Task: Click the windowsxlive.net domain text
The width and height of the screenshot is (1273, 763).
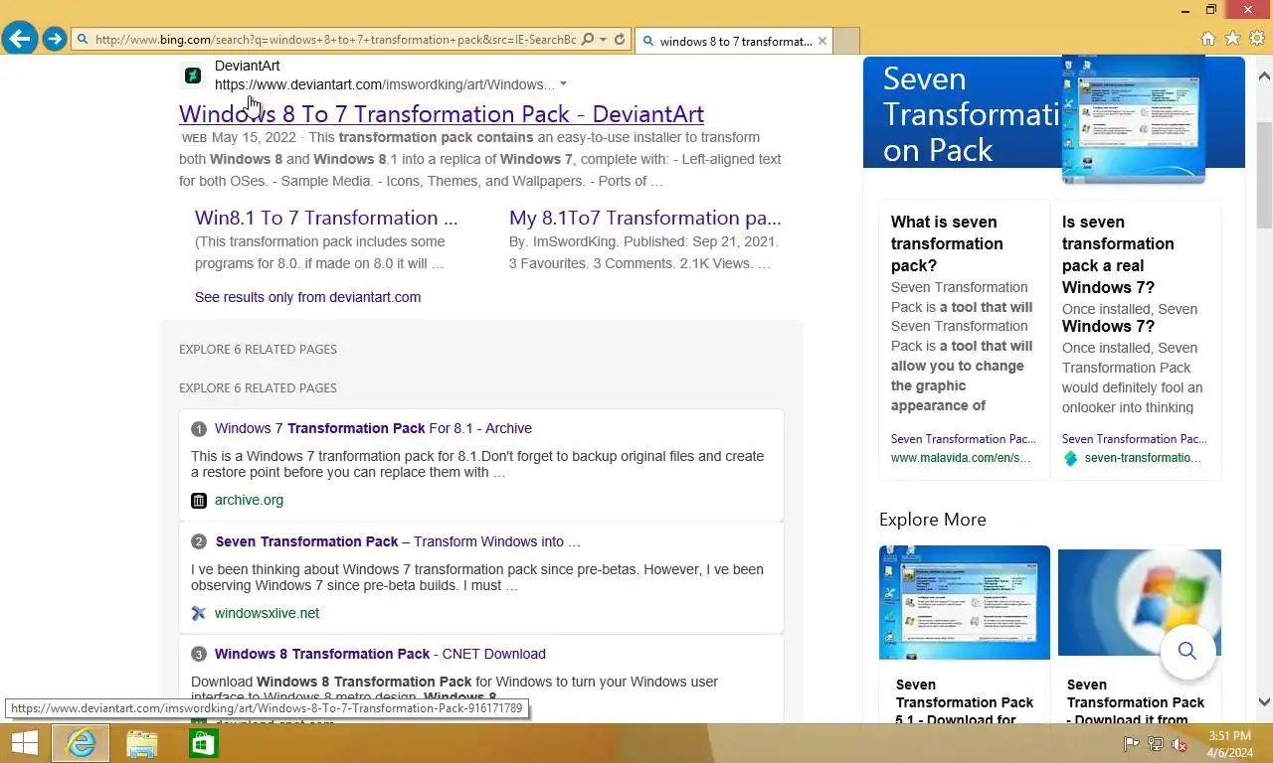Action: coord(267,613)
